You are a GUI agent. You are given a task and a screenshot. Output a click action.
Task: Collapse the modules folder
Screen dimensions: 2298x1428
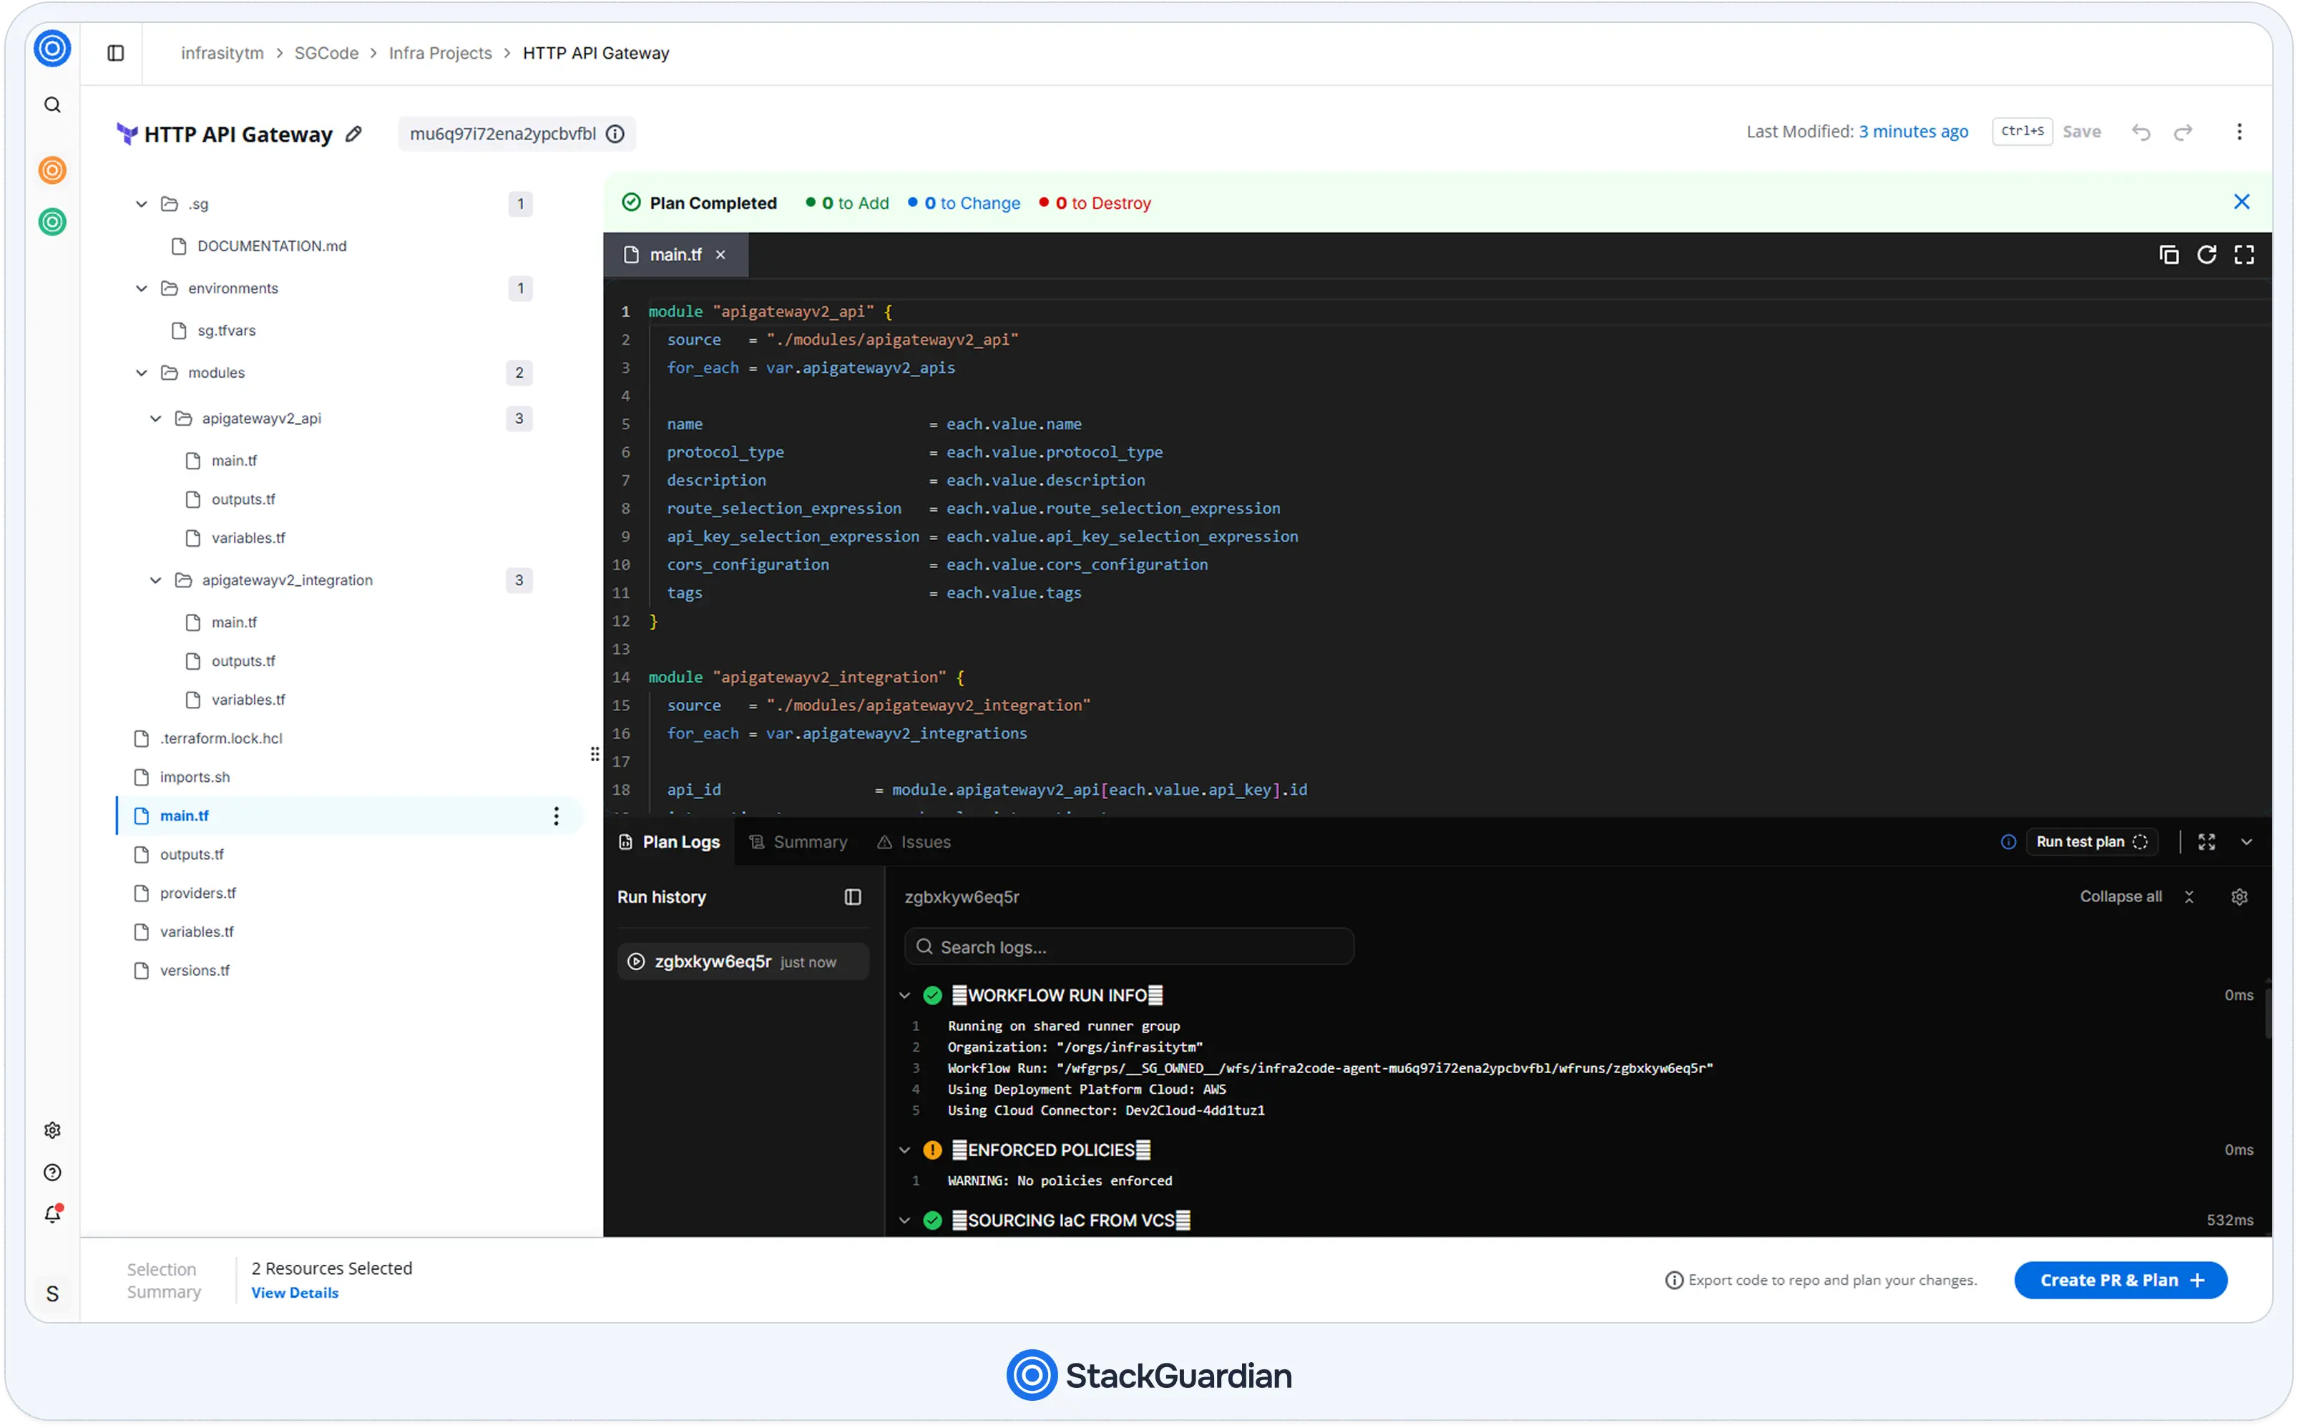142,373
